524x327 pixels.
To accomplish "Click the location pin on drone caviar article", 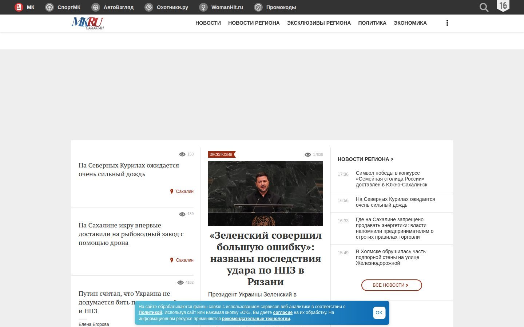I will click(172, 260).
